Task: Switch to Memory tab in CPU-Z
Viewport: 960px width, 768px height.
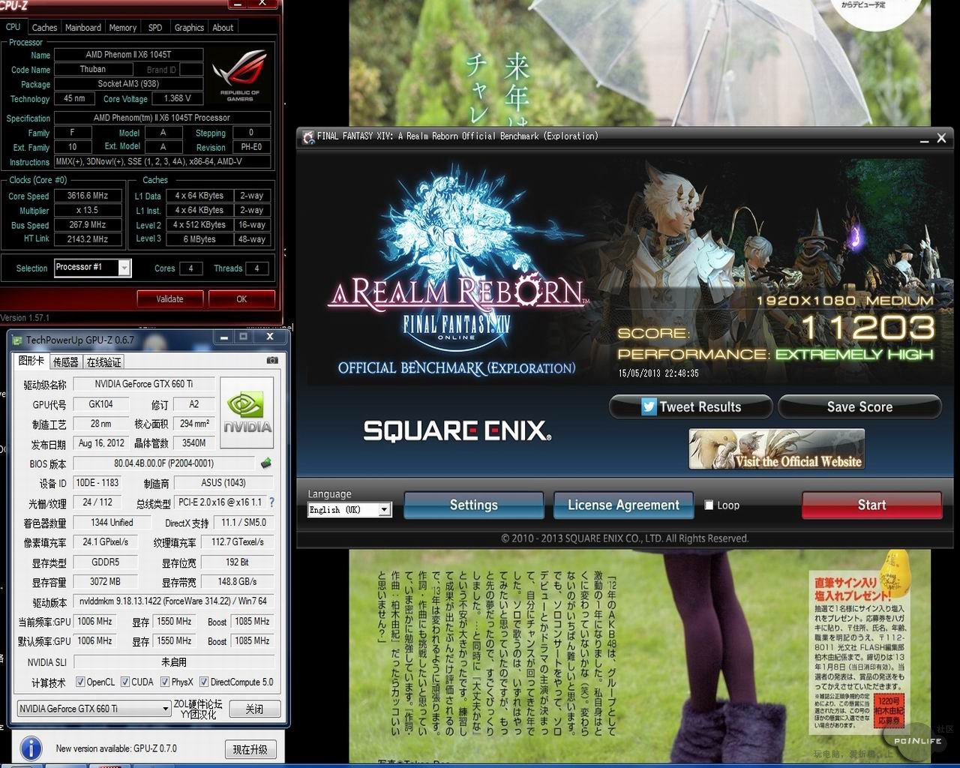Action: 123,28
